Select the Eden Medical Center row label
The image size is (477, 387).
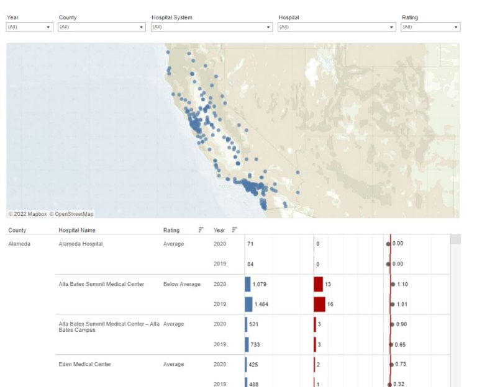(x=85, y=365)
